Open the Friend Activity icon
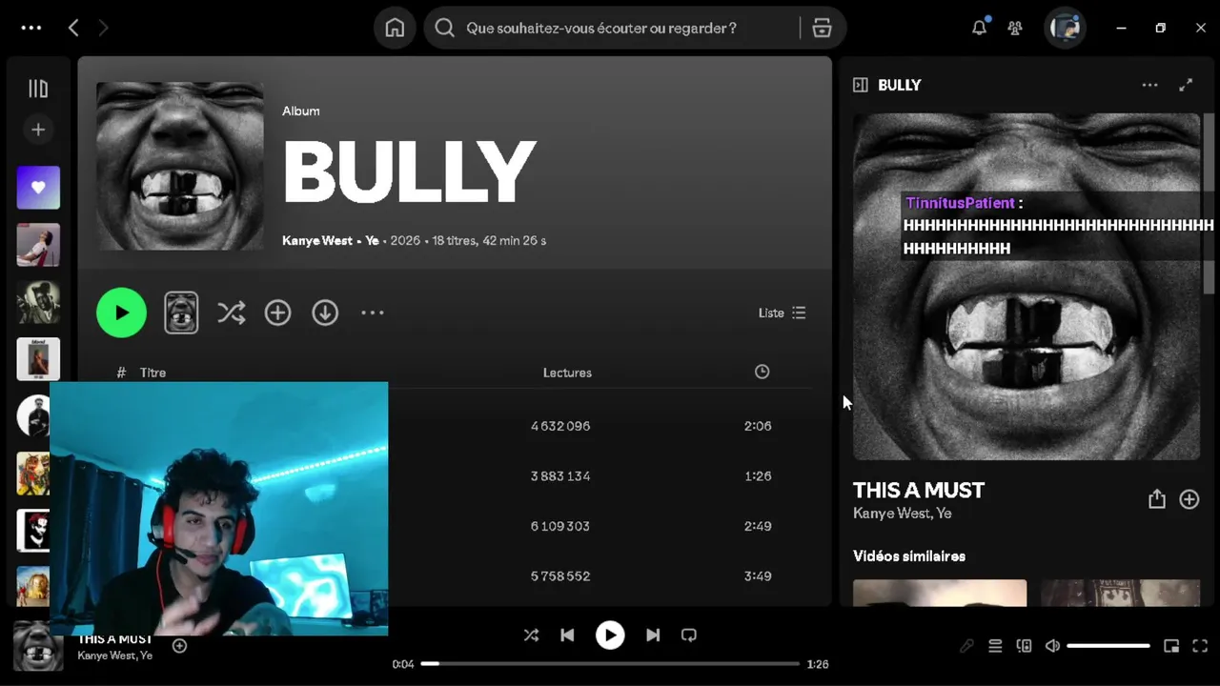Screen dimensions: 1220x686 [x=1015, y=28]
